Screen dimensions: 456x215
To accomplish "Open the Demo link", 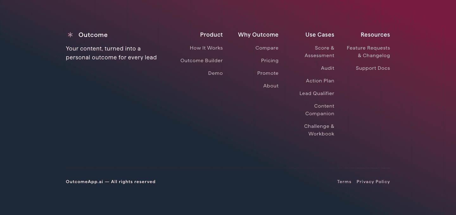I will (x=215, y=73).
